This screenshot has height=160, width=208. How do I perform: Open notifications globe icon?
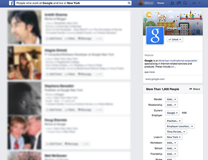(185, 3)
